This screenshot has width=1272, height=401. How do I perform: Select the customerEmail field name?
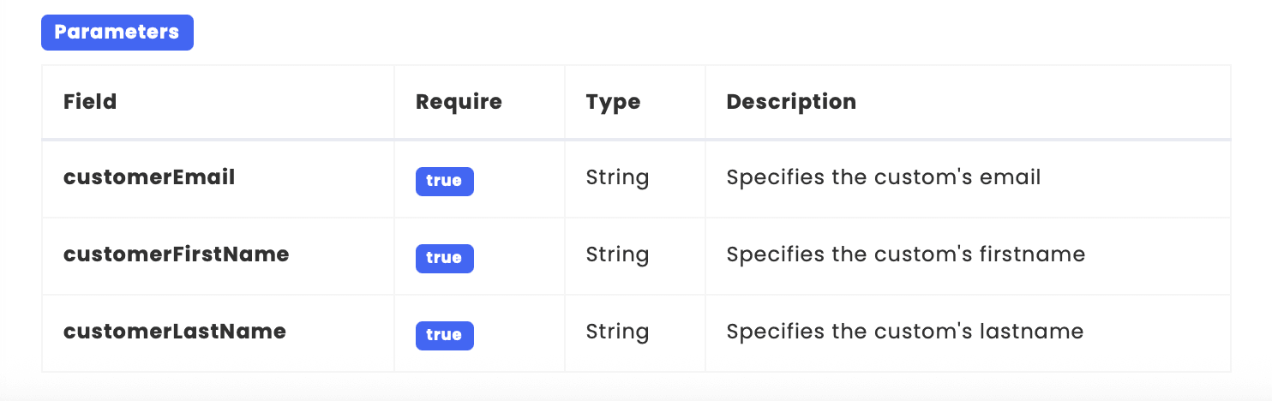click(x=149, y=177)
